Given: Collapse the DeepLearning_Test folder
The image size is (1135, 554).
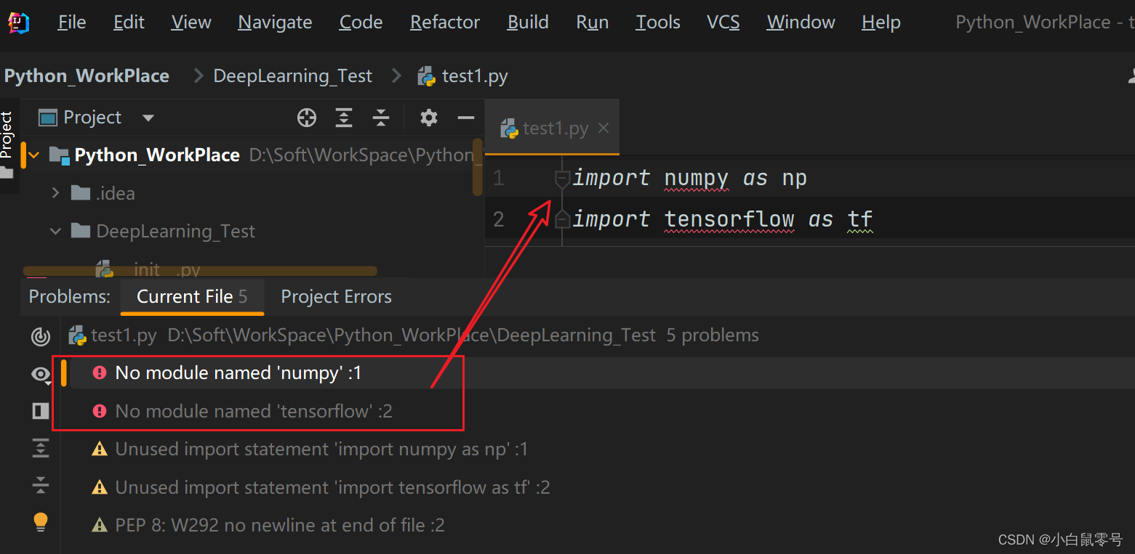Looking at the screenshot, I should click(x=56, y=232).
